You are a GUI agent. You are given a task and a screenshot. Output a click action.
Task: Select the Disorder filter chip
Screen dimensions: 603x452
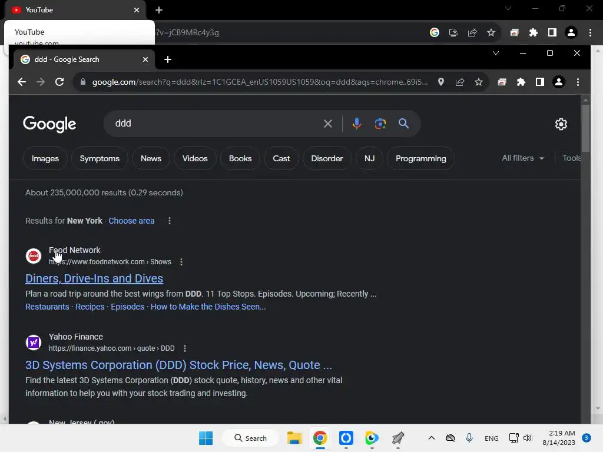coord(327,158)
